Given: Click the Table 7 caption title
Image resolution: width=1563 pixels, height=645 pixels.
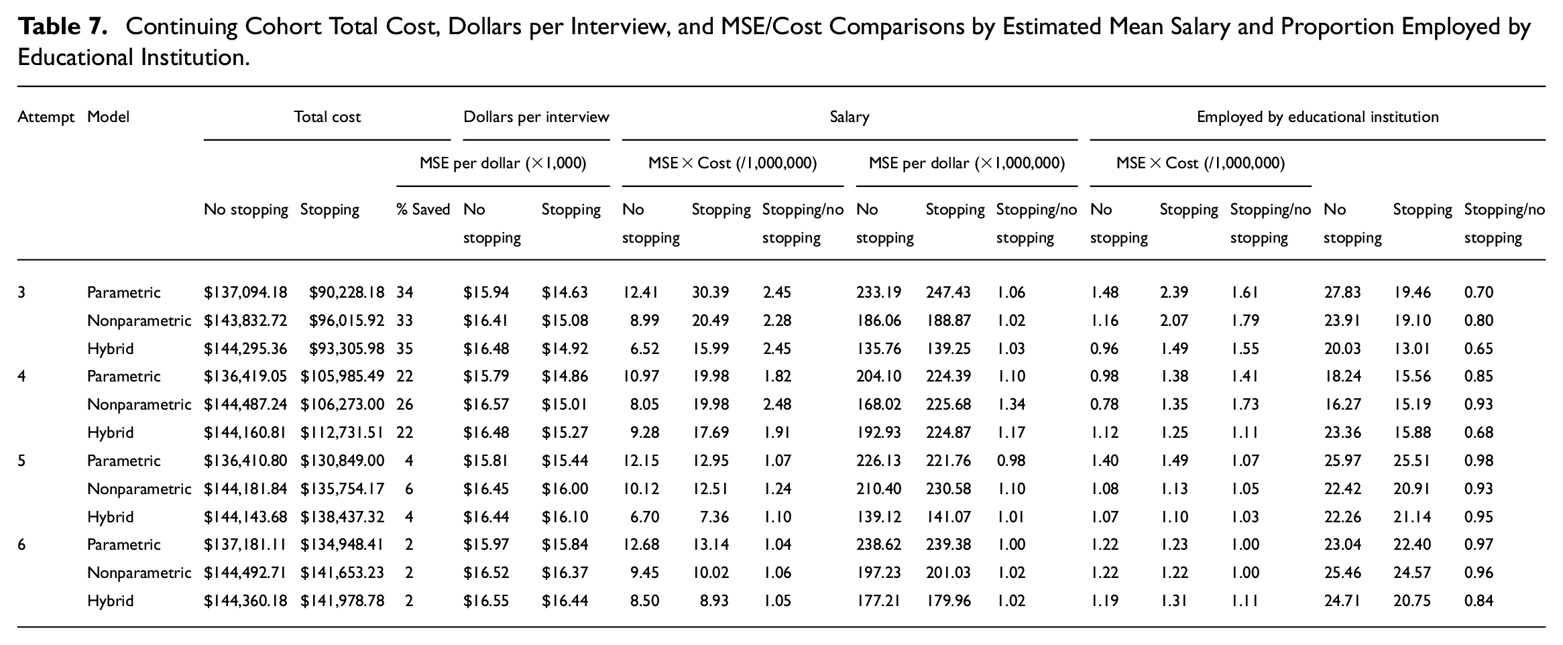Looking at the screenshot, I should coord(774,42).
